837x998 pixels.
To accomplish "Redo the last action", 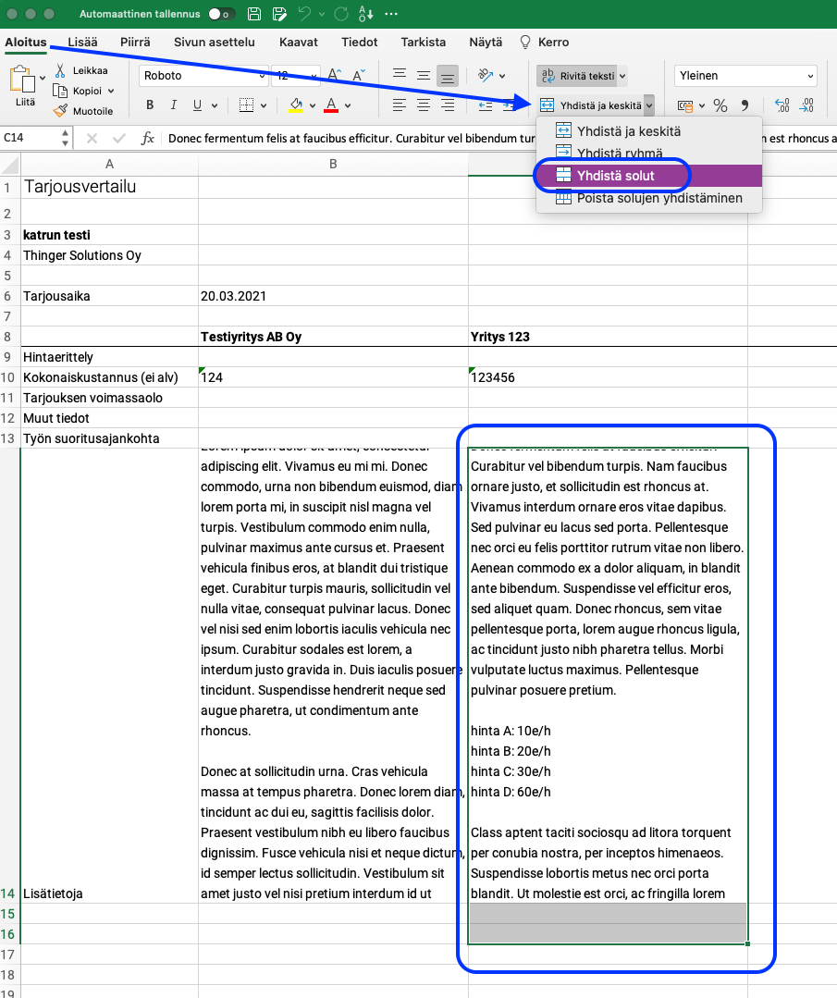I will (341, 14).
